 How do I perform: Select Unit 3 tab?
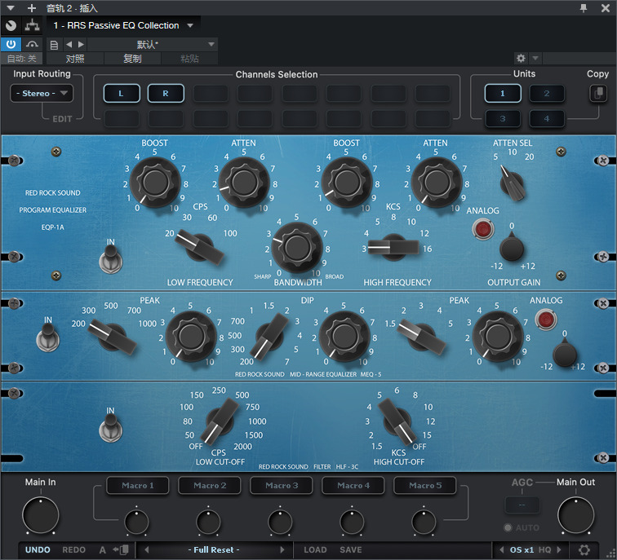point(503,119)
